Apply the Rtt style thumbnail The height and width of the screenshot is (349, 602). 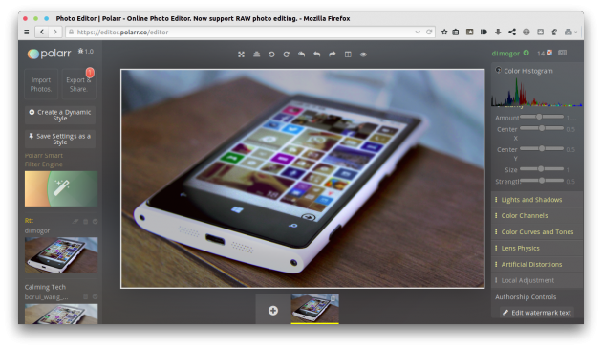61,255
